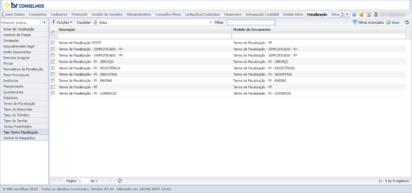
Task: Check the SIMPLIFICADO - PF row checkbox
Action: coord(53,55)
